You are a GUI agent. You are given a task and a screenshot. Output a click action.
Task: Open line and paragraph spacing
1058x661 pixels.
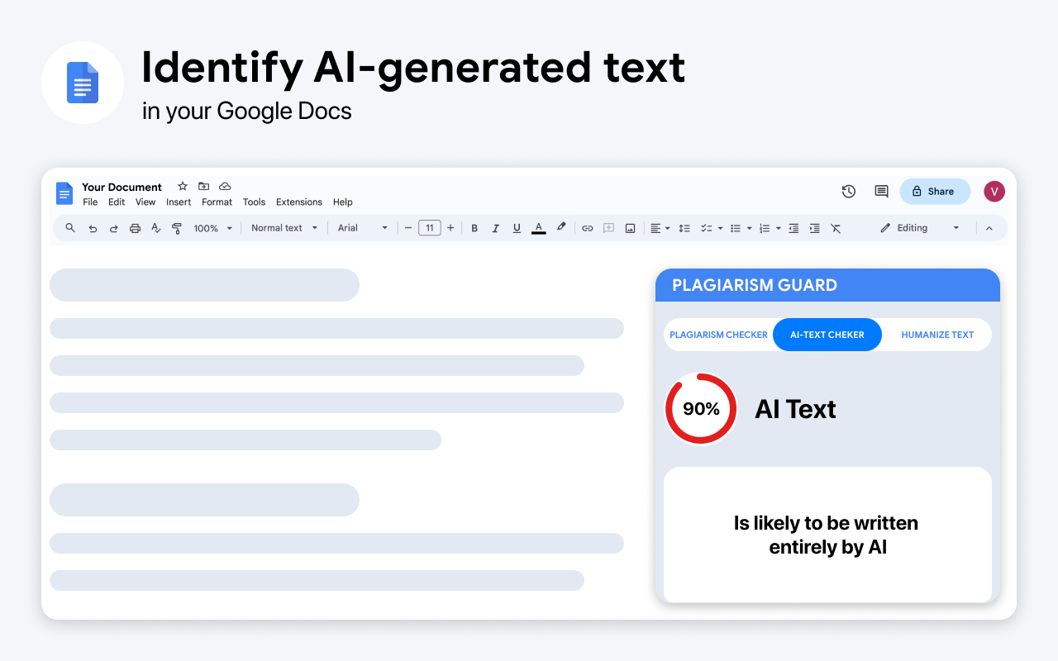684,228
